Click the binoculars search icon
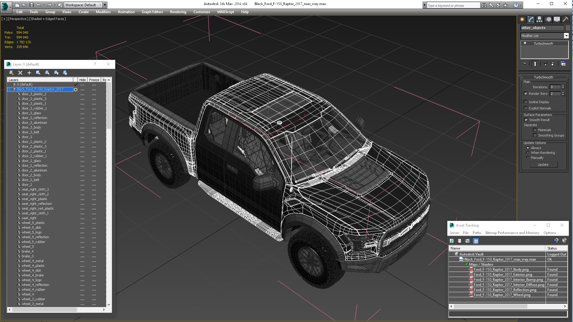 (484, 5)
